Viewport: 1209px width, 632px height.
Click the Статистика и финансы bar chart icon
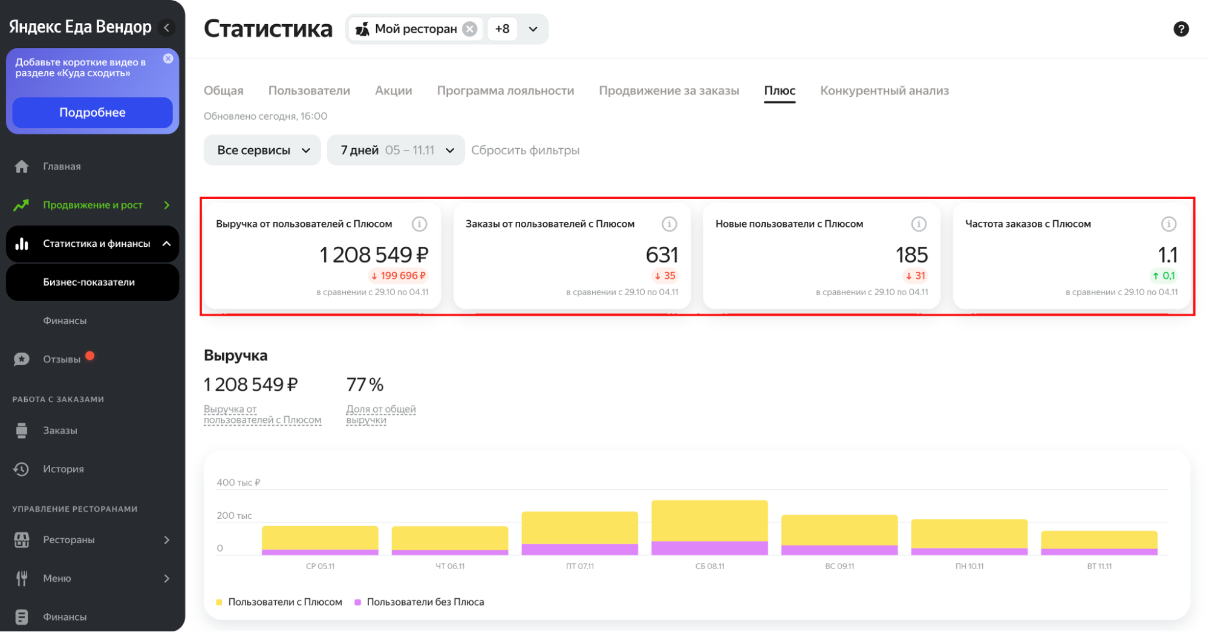[x=22, y=244]
